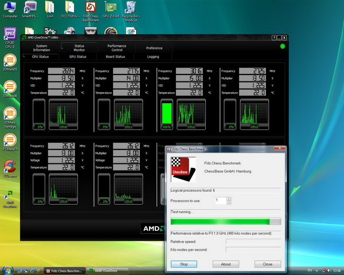Image resolution: width=344 pixels, height=275 pixels.
Task: Open the LinX folder on desktop
Action: [x=50, y=8]
